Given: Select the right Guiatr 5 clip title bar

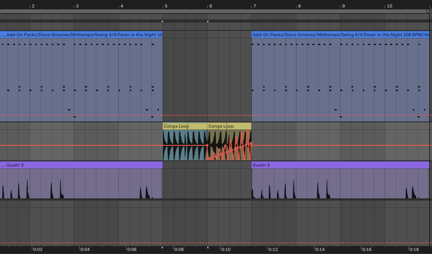Looking at the screenshot, I should coord(340,165).
